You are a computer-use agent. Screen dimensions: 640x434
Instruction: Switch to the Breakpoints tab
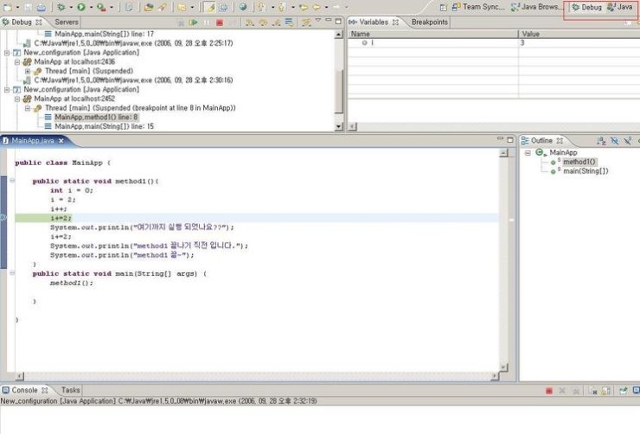[x=429, y=22]
